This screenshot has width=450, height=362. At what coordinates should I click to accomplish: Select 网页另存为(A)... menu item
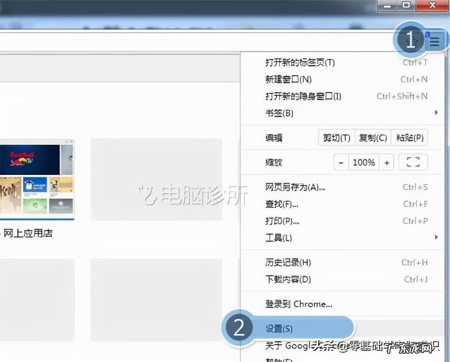(x=295, y=187)
